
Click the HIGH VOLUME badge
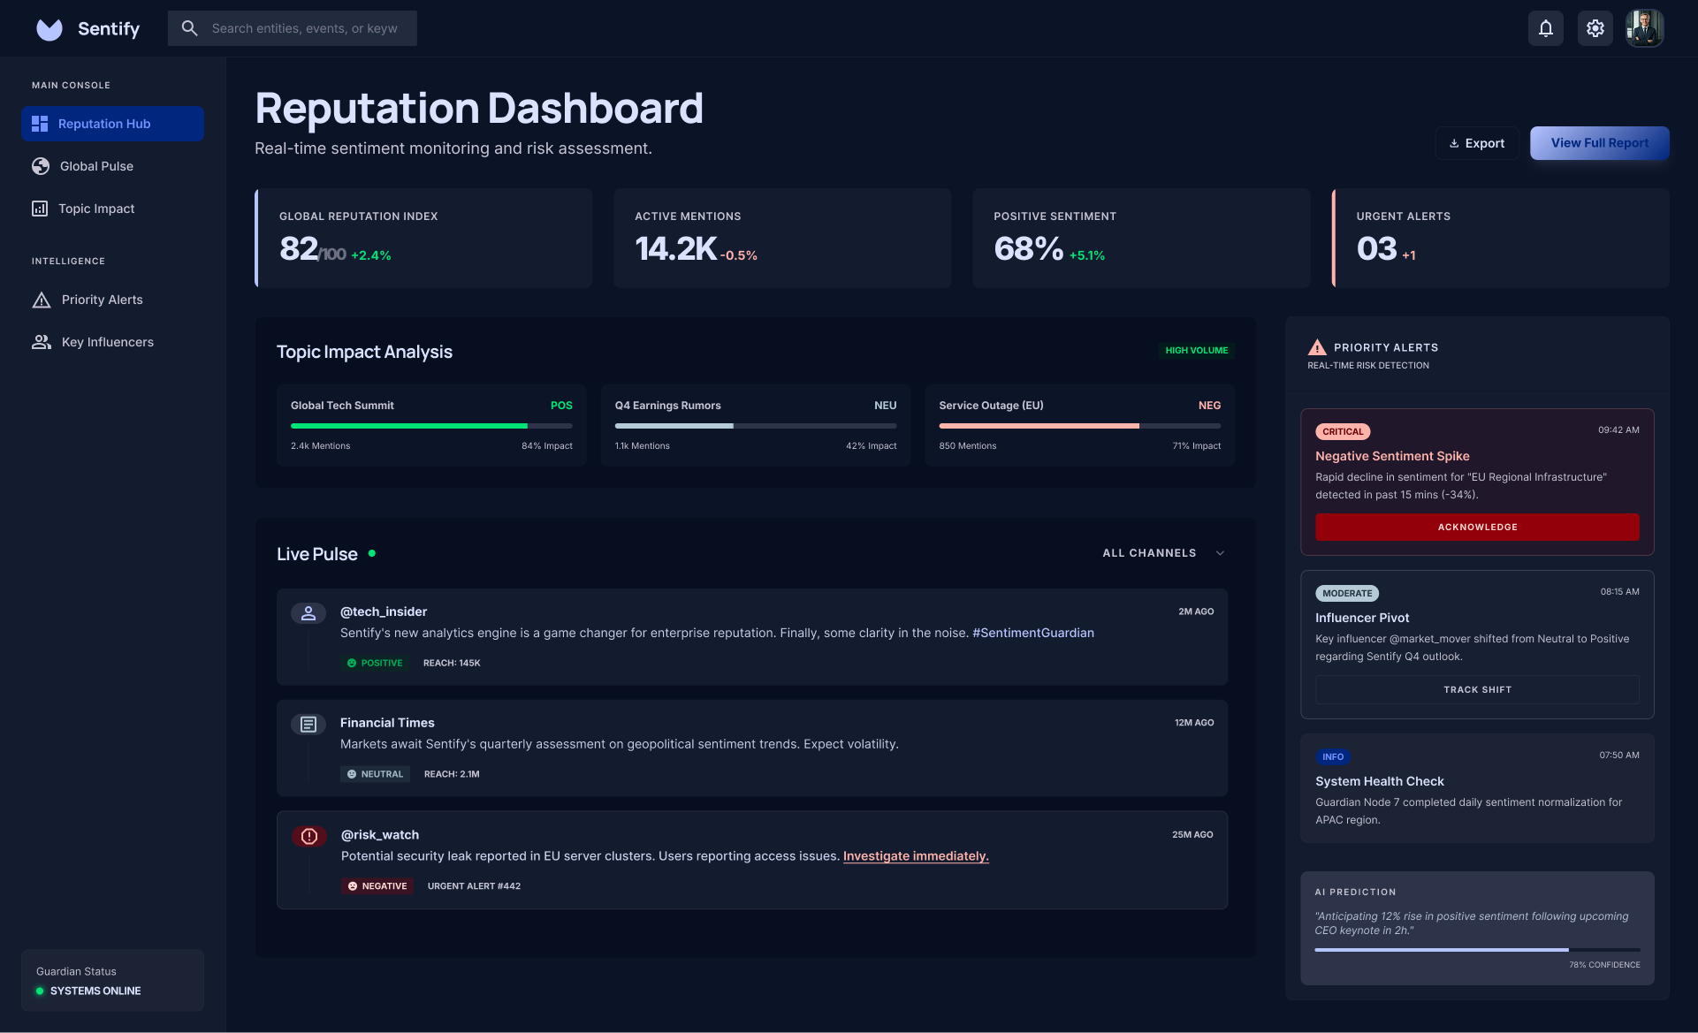click(x=1196, y=351)
